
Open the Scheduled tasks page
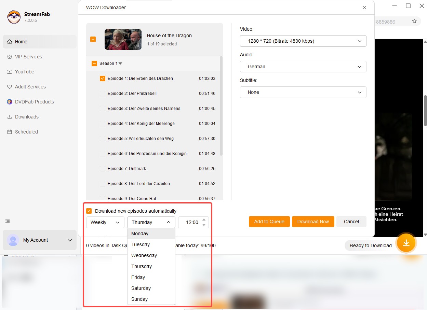click(26, 132)
